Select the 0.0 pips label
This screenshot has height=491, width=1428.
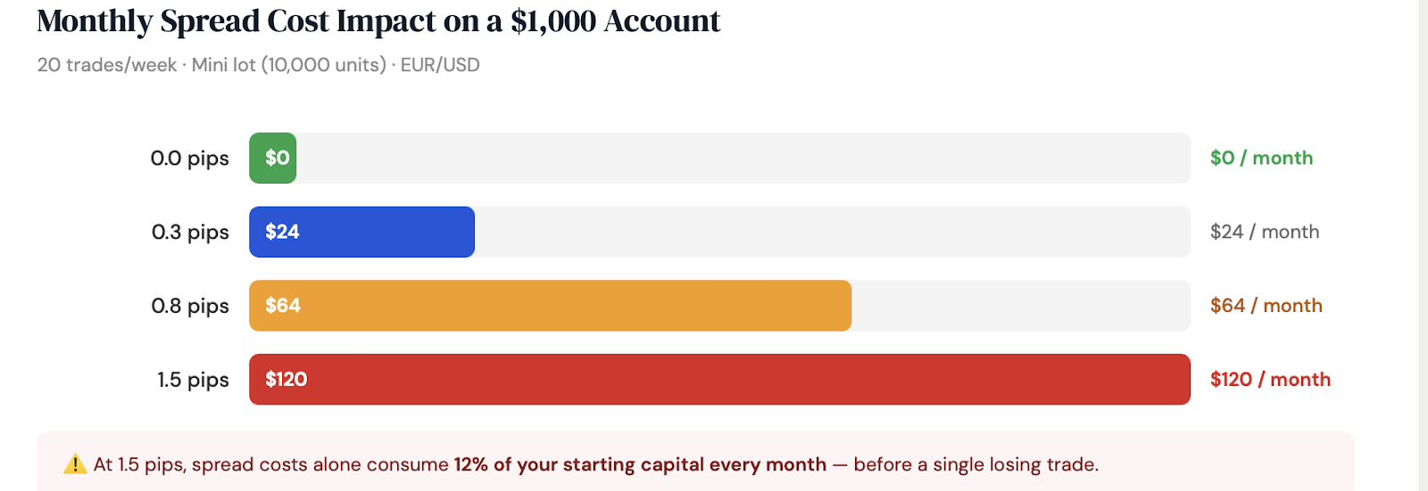[189, 159]
